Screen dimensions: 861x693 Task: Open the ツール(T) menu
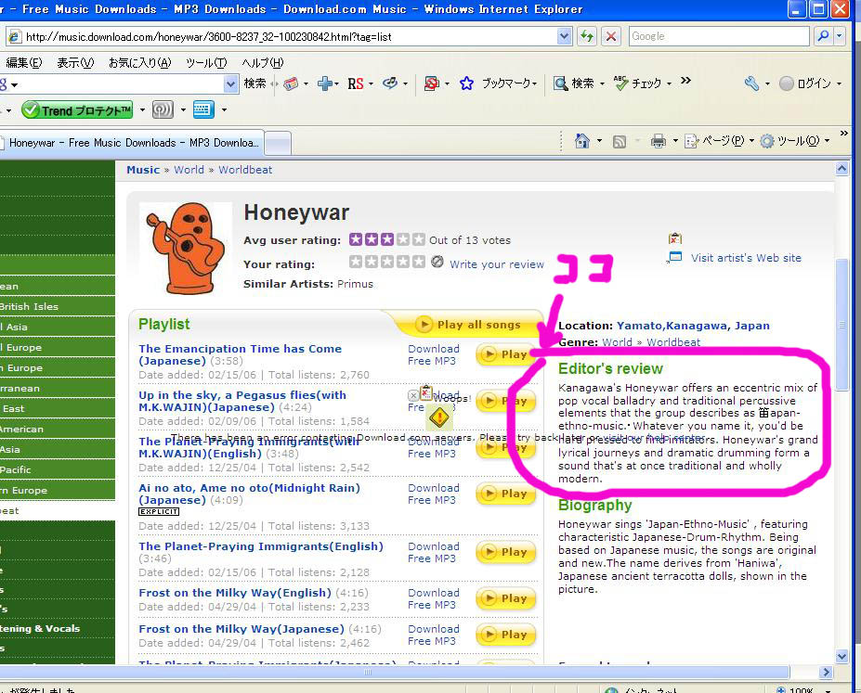coord(206,62)
